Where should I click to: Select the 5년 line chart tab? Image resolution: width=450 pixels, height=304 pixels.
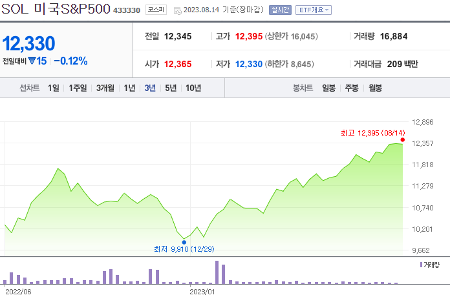[x=171, y=88]
